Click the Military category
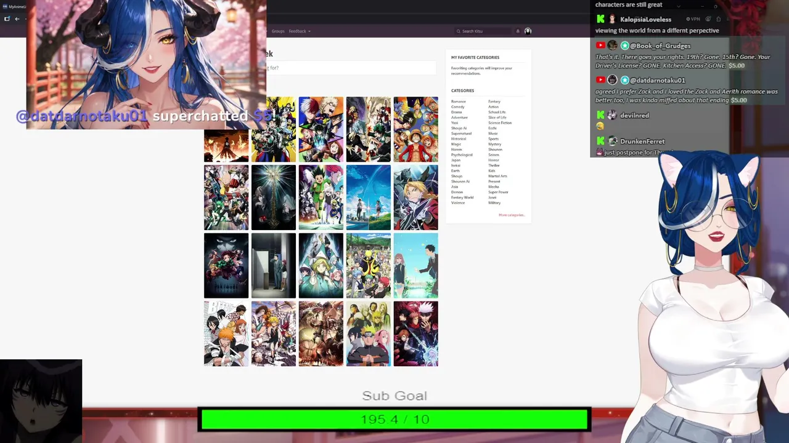This screenshot has height=443, width=789. 494,203
